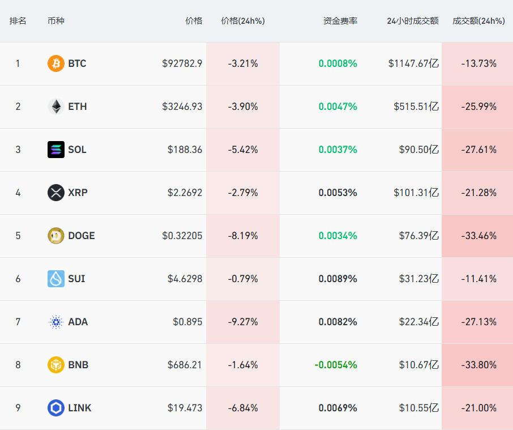Sort by 24小时成交额 column header
The width and height of the screenshot is (513, 430).
[412, 21]
